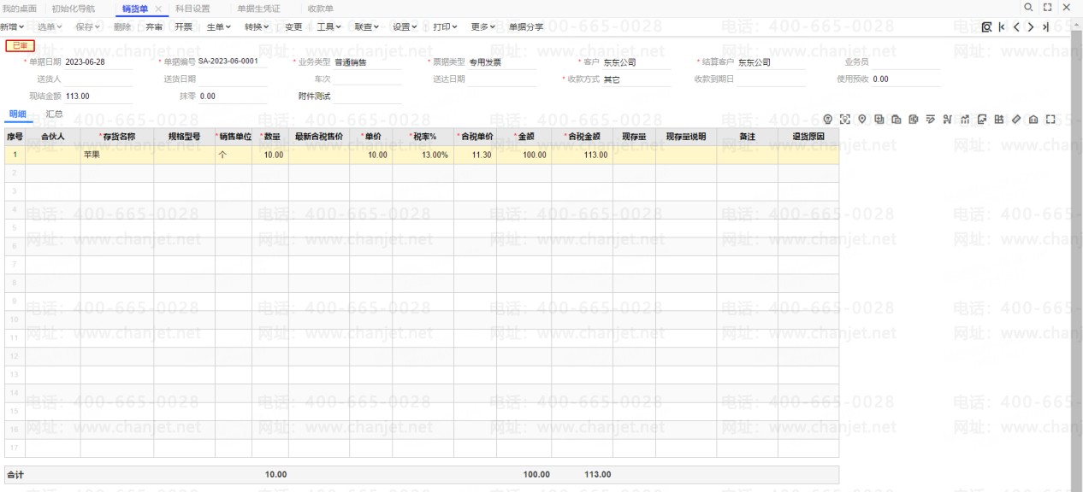This screenshot has height=492, width=1083.
Task: Switch to the 科目设置 tab
Action: (x=192, y=9)
